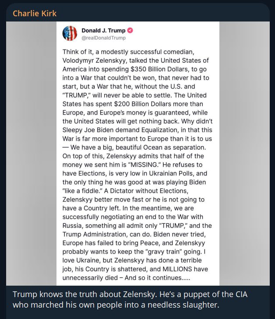
Task: Click the Donald J. Trump display name
Action: [103, 30]
